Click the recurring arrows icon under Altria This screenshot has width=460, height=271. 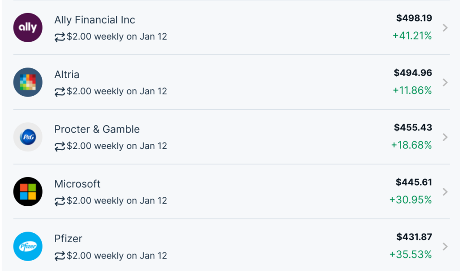point(60,92)
